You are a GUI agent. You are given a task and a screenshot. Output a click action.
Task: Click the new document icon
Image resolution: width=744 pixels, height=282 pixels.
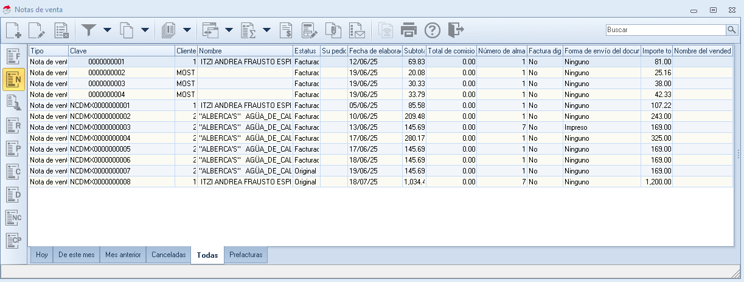pyautogui.click(x=14, y=30)
